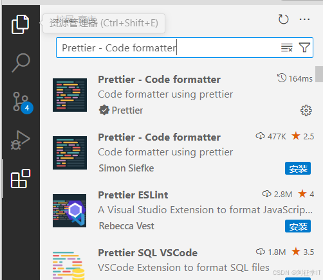Screen dimensions: 323x280
Task: Open manage gear for installed Prettier extension
Action: pos(306,110)
